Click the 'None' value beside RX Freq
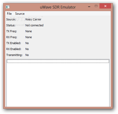This screenshot has width=118, height=114. pos(29,37)
